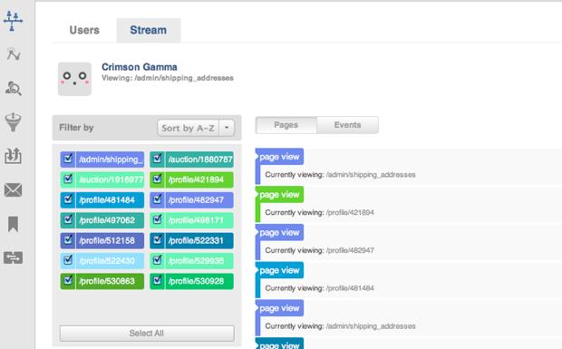Image resolution: width=562 pixels, height=349 pixels.
Task: Click the stream text Currently viewing: /profile/481484
Action: click(x=319, y=288)
